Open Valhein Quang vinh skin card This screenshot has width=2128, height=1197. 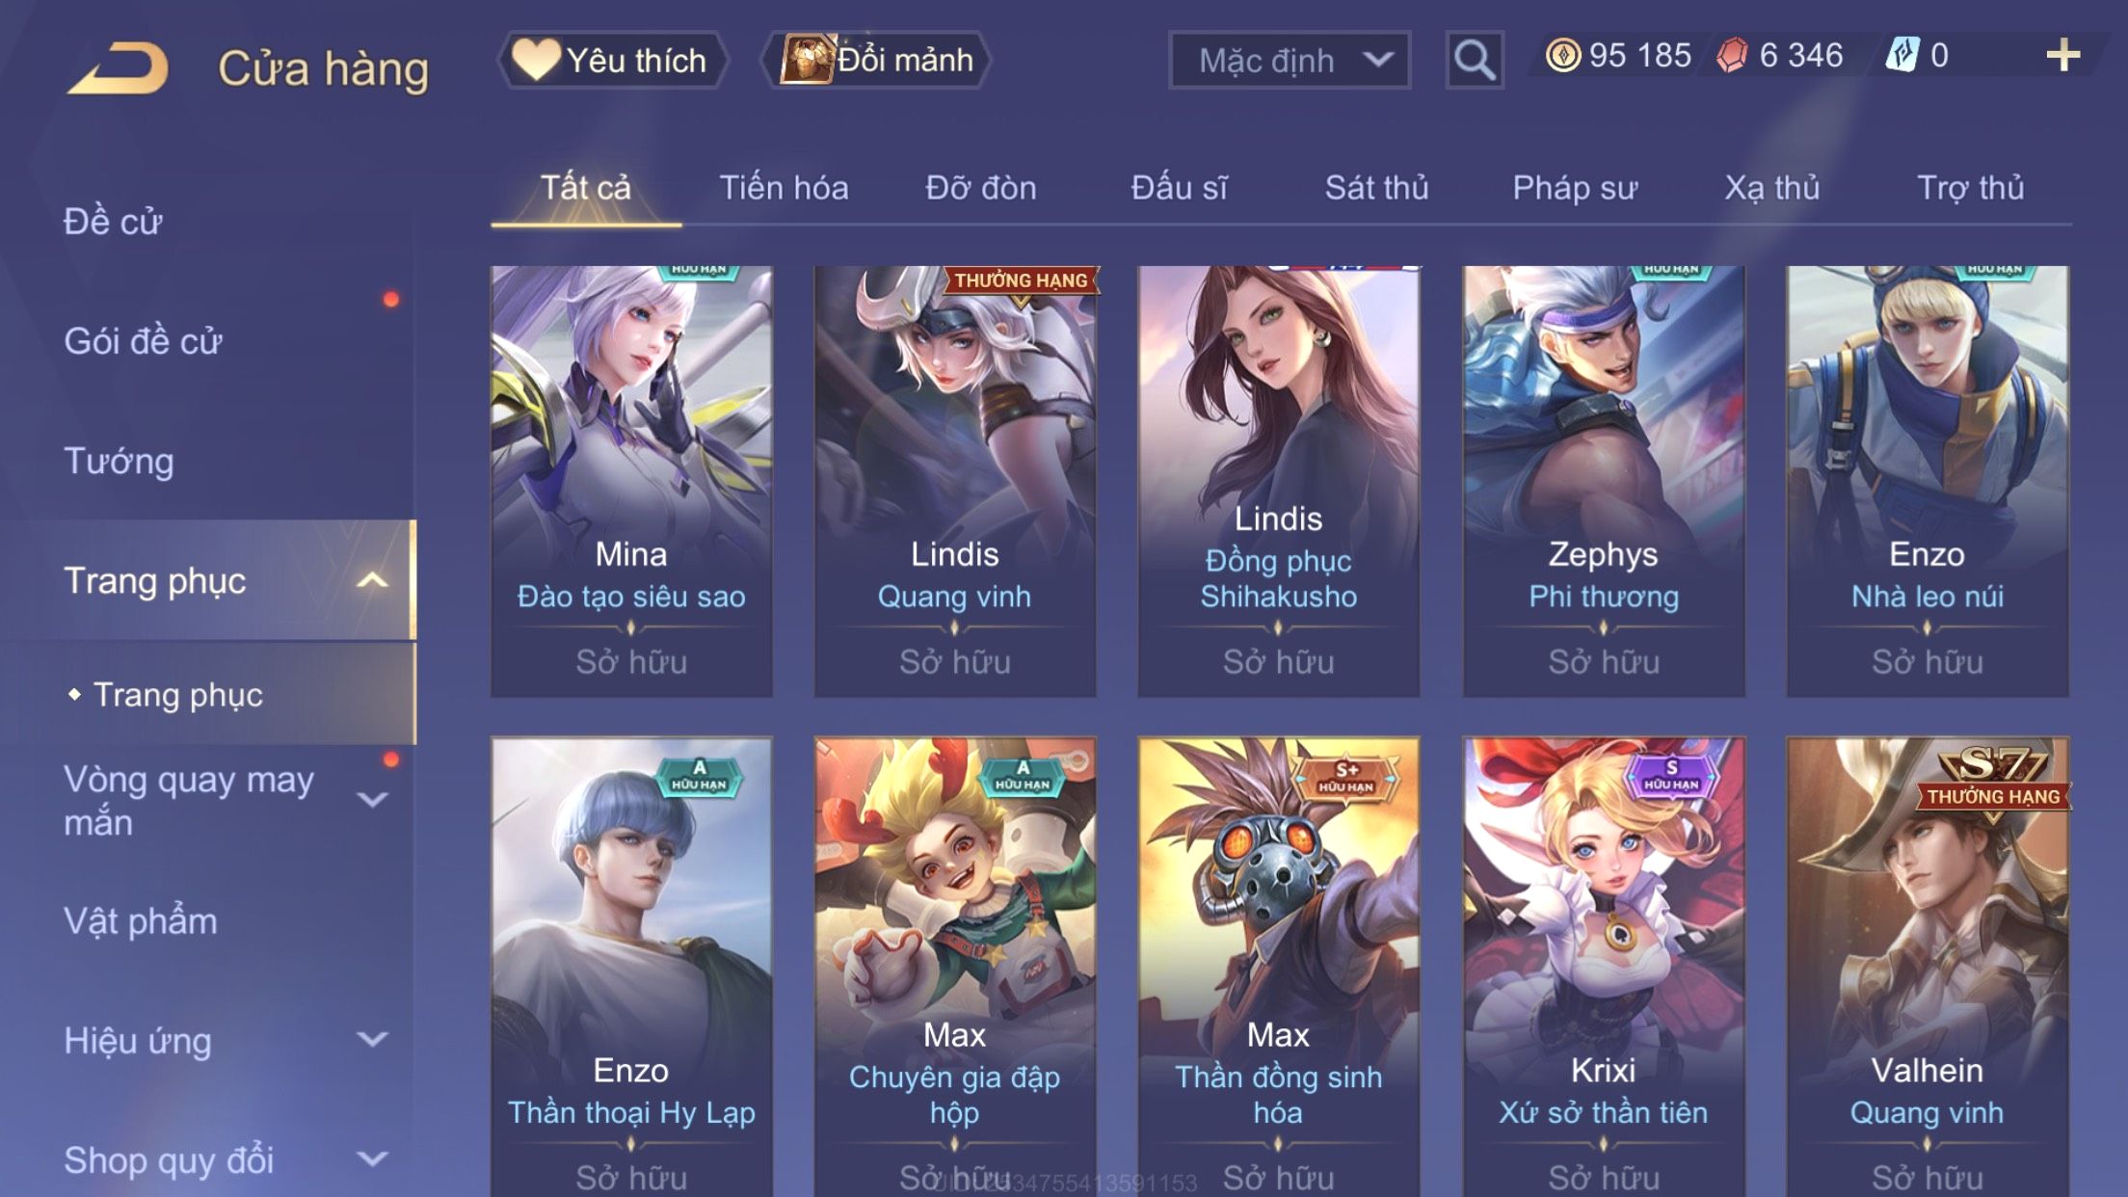1927,967
